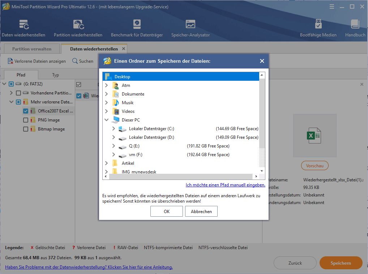
Task: Expand the Videos folder chevron
Action: point(107,111)
